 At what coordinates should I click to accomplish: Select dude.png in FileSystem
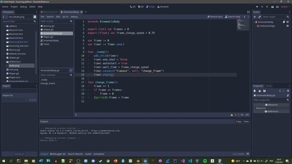(x=14, y=66)
